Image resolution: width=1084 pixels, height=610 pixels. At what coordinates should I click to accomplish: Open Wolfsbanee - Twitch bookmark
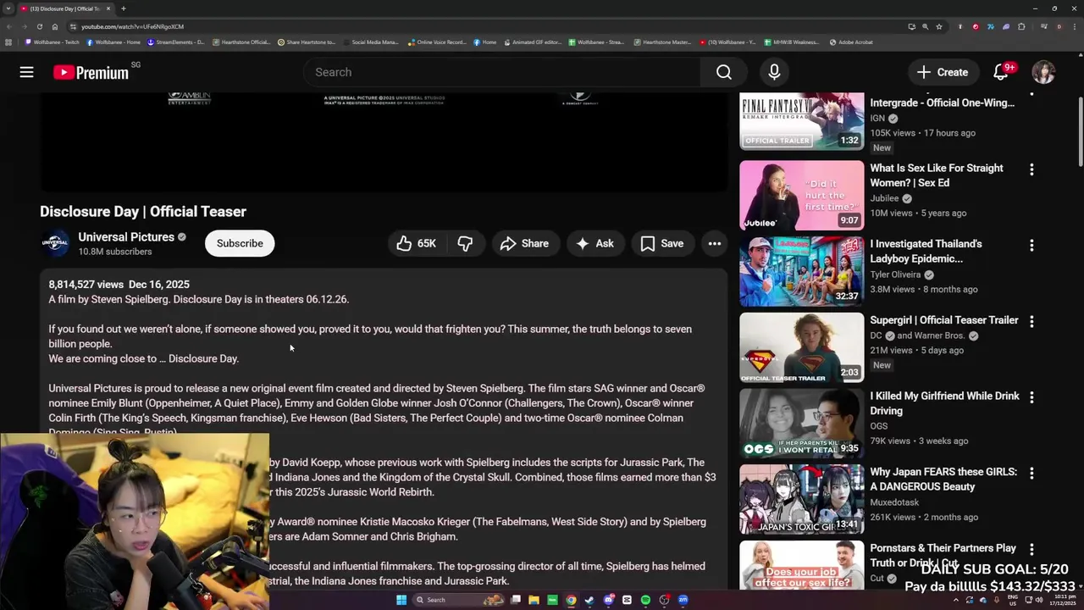53,42
